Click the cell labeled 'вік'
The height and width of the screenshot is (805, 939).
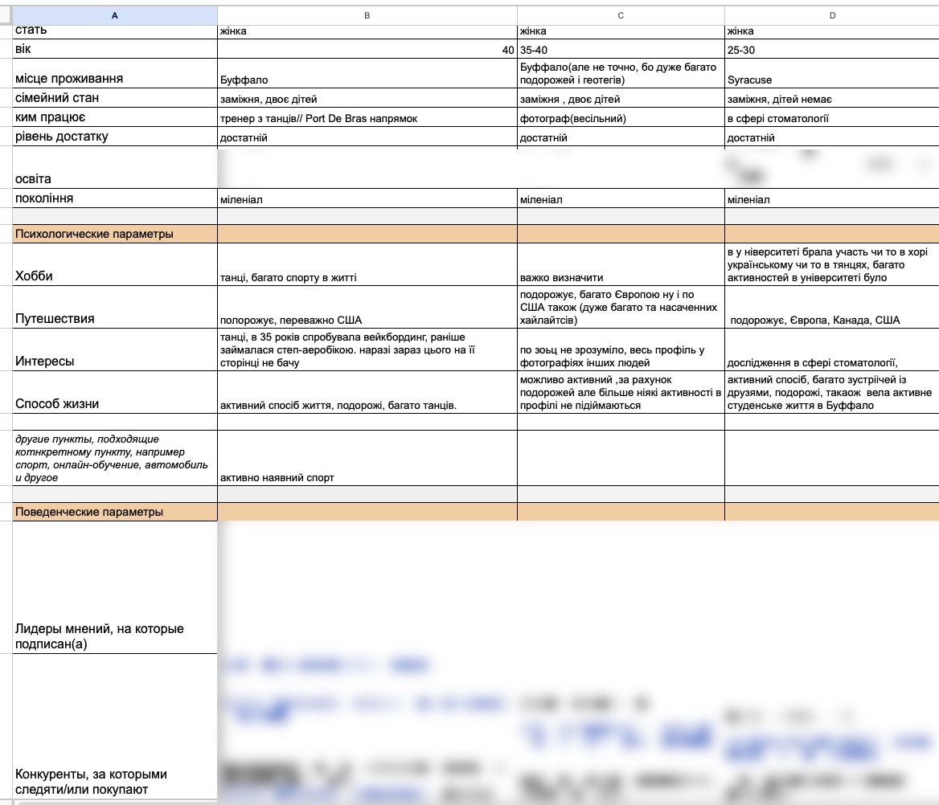115,49
